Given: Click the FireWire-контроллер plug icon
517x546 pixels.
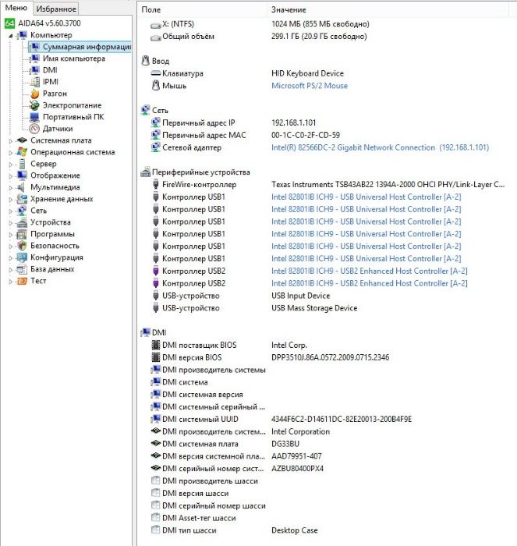Looking at the screenshot, I should 156,184.
